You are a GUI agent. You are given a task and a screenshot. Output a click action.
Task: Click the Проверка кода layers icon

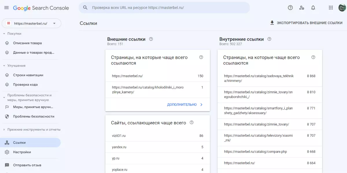[x=7, y=84]
